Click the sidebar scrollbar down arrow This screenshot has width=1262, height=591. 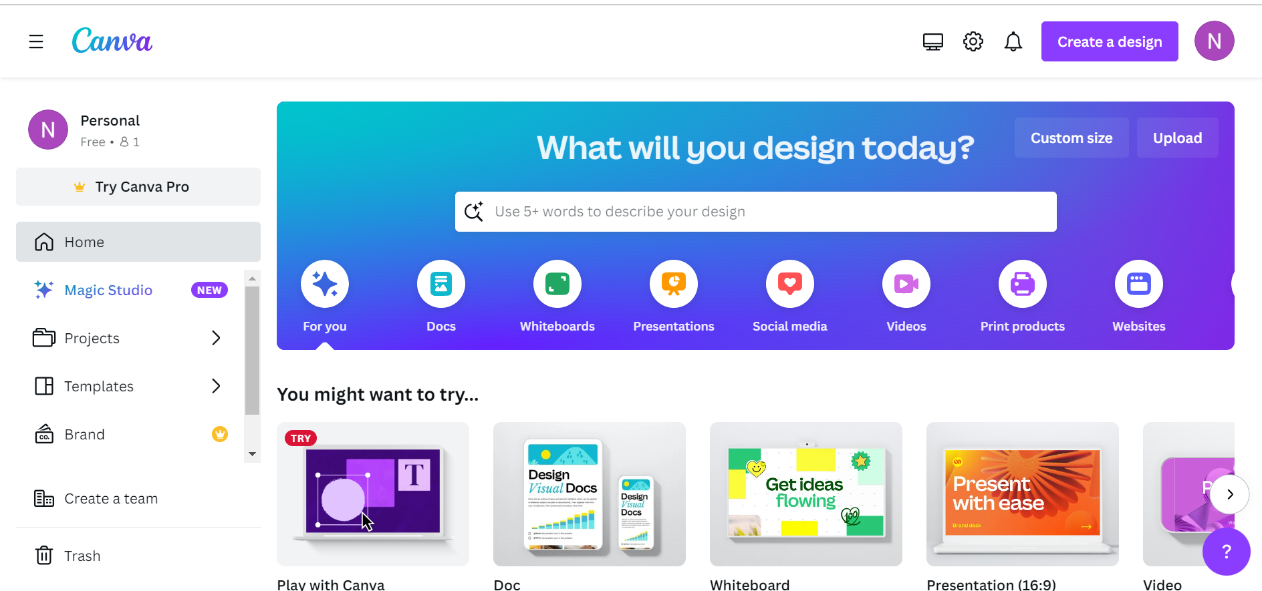click(252, 454)
